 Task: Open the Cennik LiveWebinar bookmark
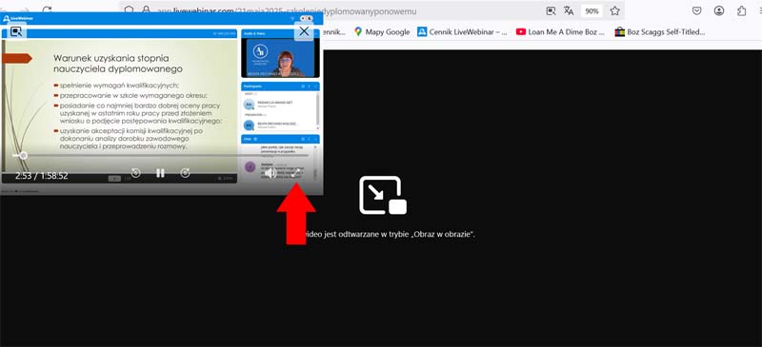click(x=462, y=32)
